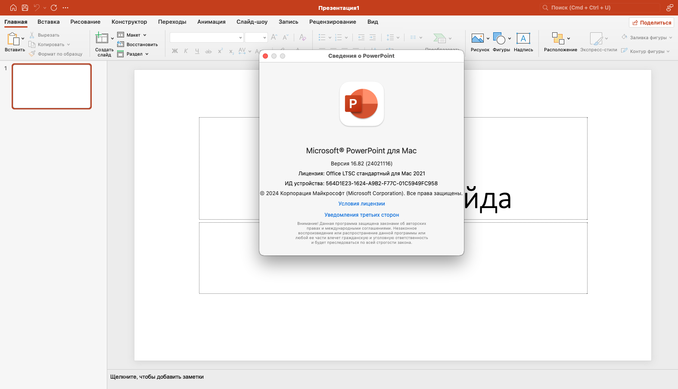This screenshot has width=678, height=389.
Task: Toggle underline Ч formatting
Action: point(197,51)
